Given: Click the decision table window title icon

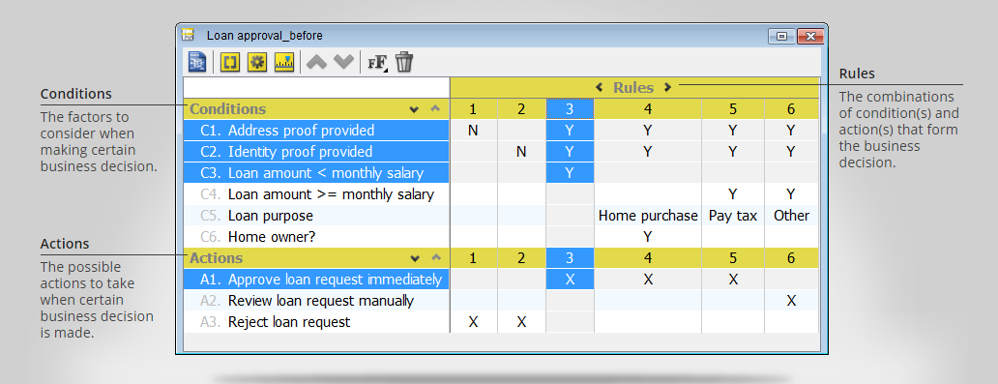Looking at the screenshot, I should point(188,35).
